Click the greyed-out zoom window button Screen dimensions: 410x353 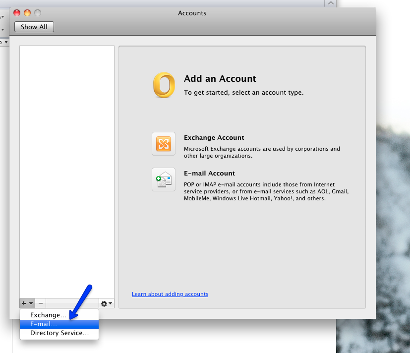[x=38, y=13]
